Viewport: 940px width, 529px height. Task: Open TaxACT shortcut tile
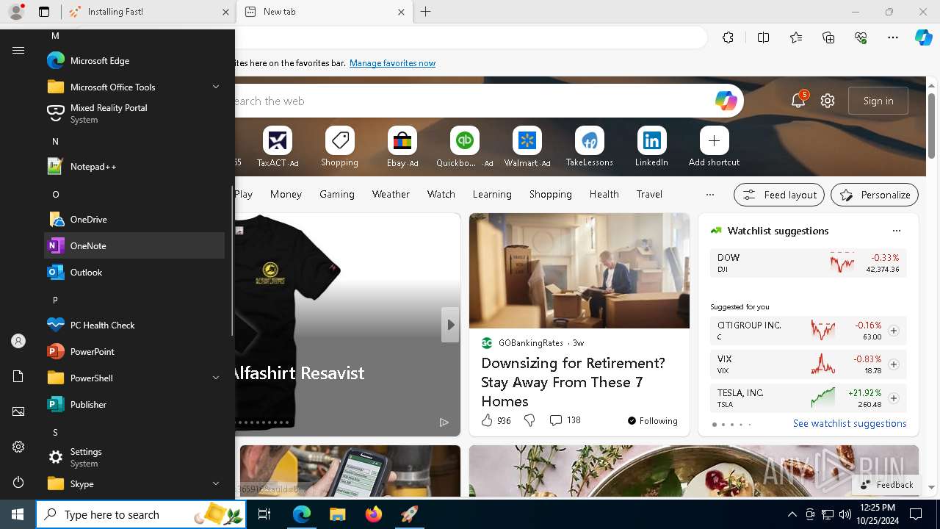click(278, 147)
